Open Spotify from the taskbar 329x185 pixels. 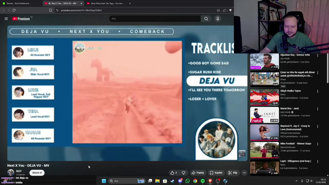pos(203,181)
